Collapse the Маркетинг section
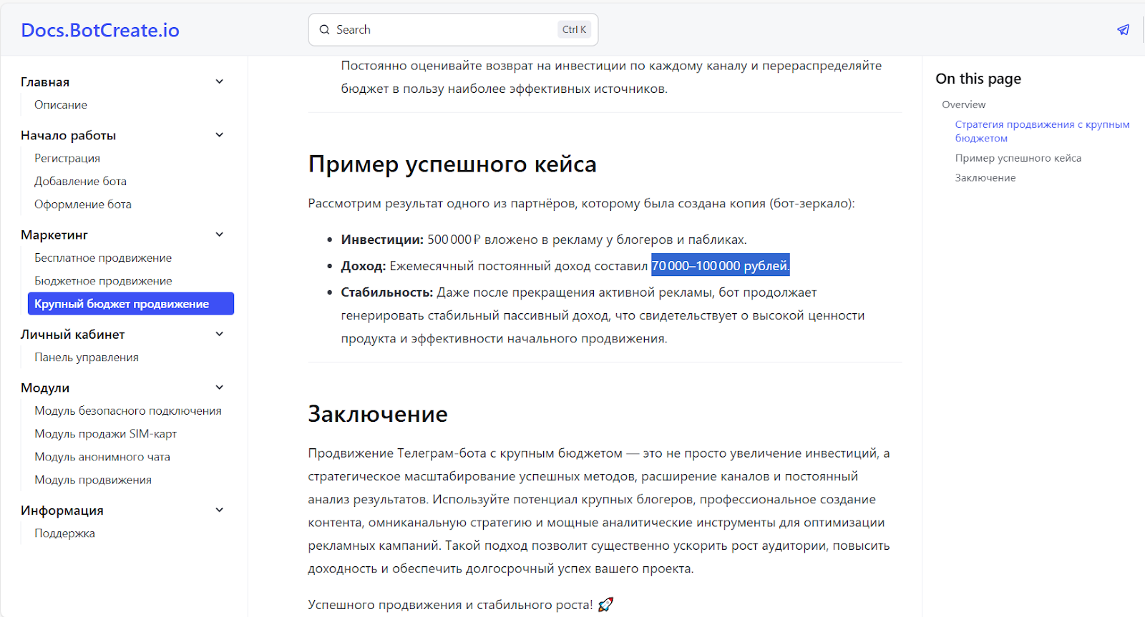This screenshot has height=617, width=1145. pos(219,234)
